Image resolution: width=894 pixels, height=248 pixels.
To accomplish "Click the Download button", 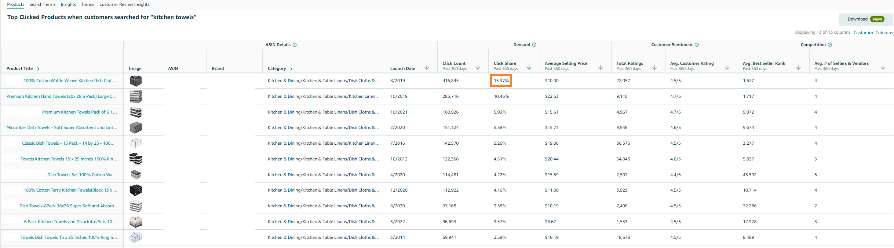I will coord(866,19).
